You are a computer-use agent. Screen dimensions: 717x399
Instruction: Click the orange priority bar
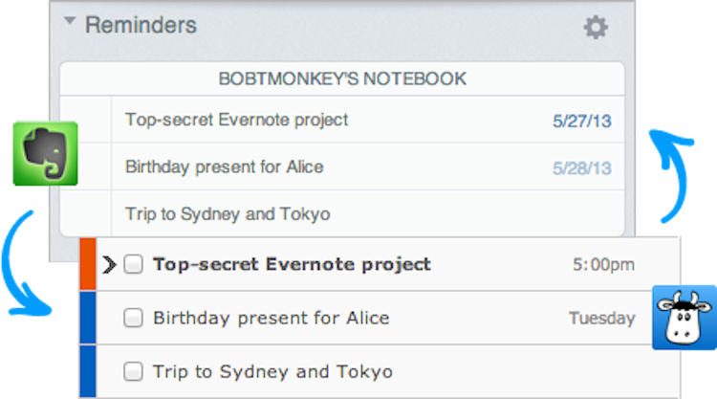click(88, 265)
